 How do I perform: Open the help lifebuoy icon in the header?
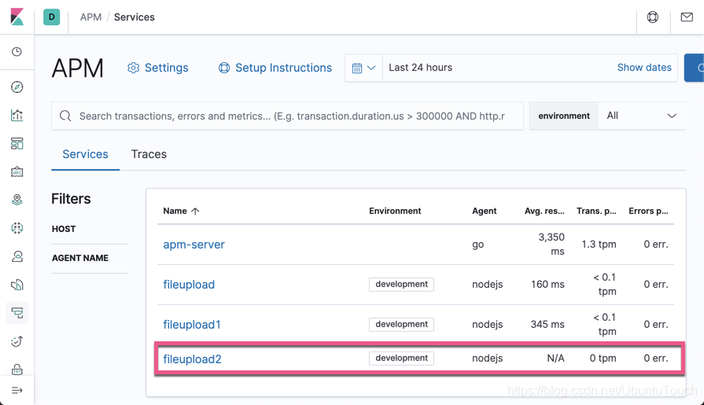[653, 17]
